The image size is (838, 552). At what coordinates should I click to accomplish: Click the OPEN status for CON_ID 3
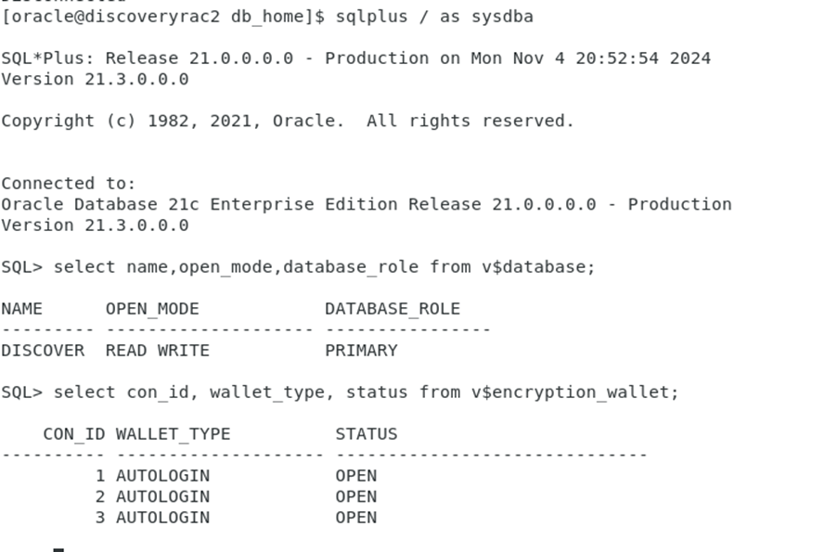pyautogui.click(x=356, y=518)
